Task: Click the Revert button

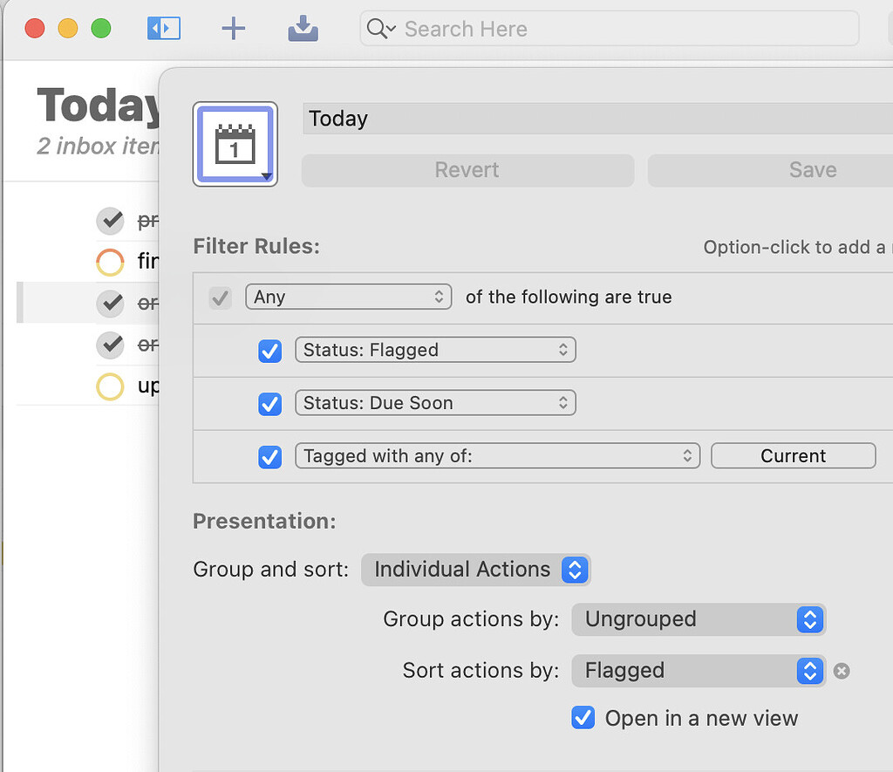Action: point(467,170)
